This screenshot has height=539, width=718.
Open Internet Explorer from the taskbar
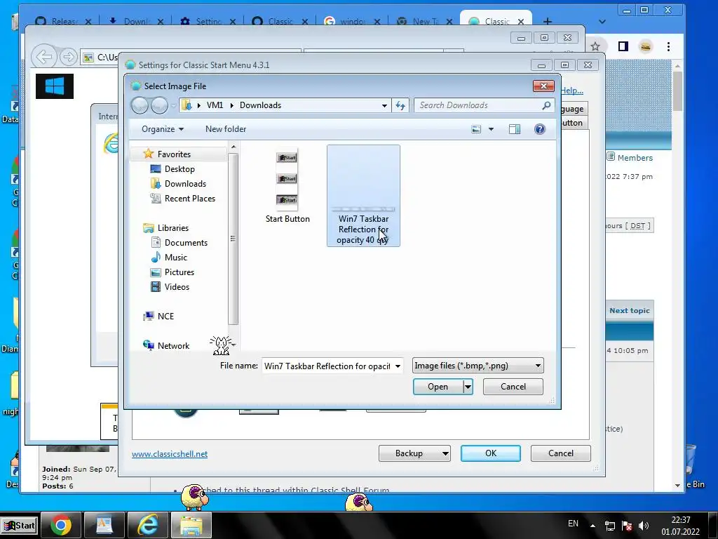point(148,525)
